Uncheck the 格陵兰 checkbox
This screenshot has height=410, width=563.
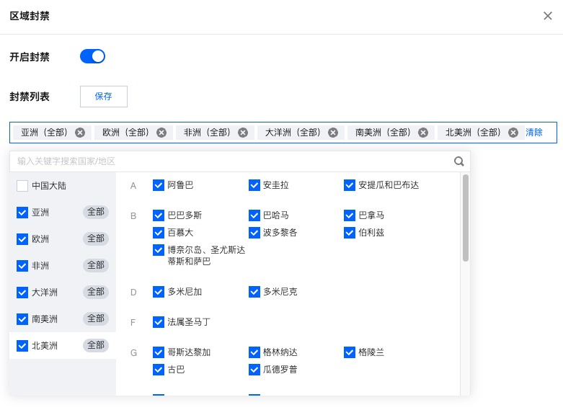(x=350, y=352)
